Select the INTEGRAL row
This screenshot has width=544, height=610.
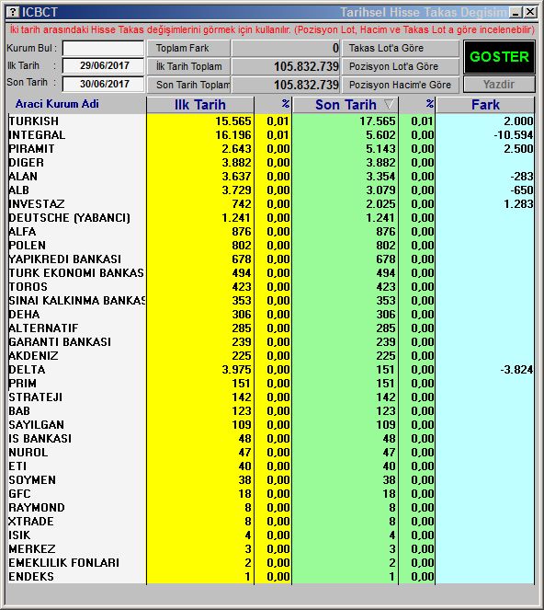tap(271, 135)
